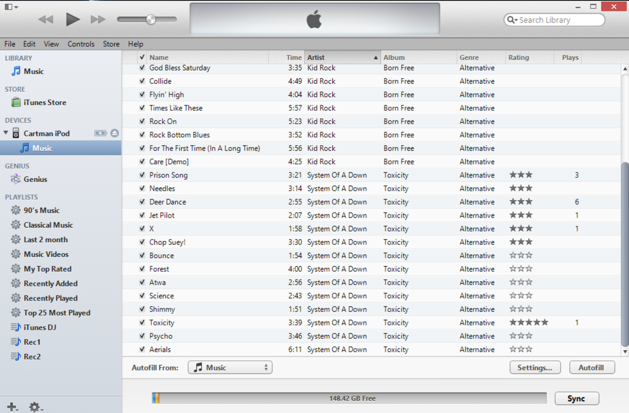This screenshot has height=413, width=629.
Task: Eject Cartman iPod using the eject icon
Action: point(115,133)
